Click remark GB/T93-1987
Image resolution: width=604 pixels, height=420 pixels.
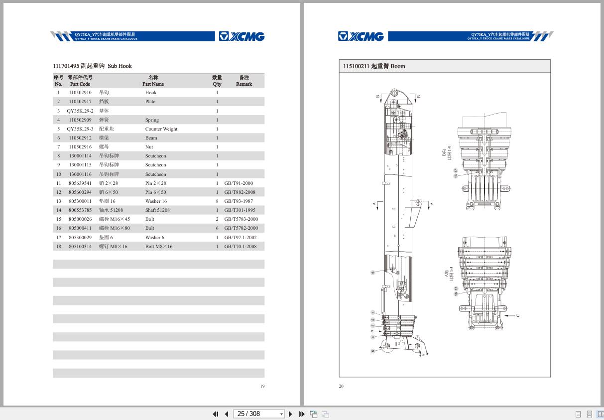pos(239,201)
